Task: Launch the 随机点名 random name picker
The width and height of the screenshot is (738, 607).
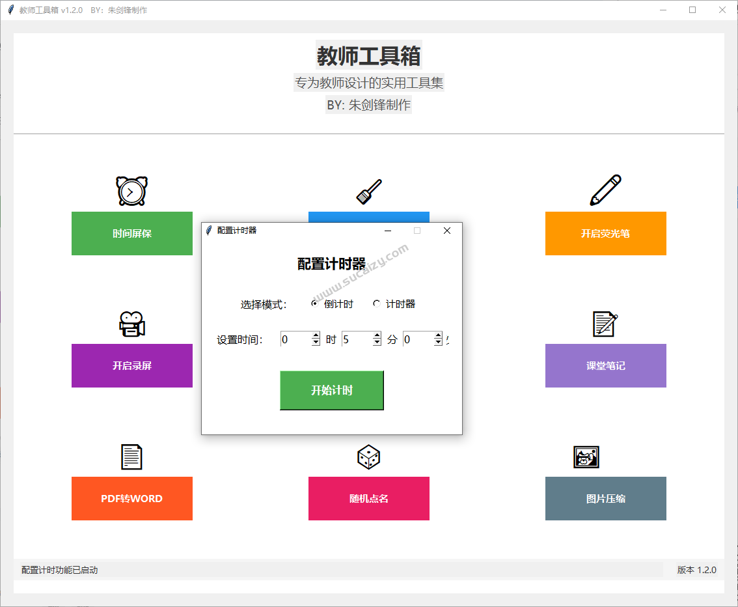Action: coord(368,498)
